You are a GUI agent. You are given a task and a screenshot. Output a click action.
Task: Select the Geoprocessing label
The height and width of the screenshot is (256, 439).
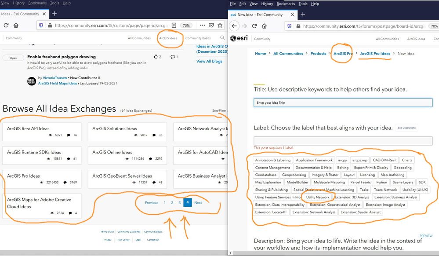294,175
